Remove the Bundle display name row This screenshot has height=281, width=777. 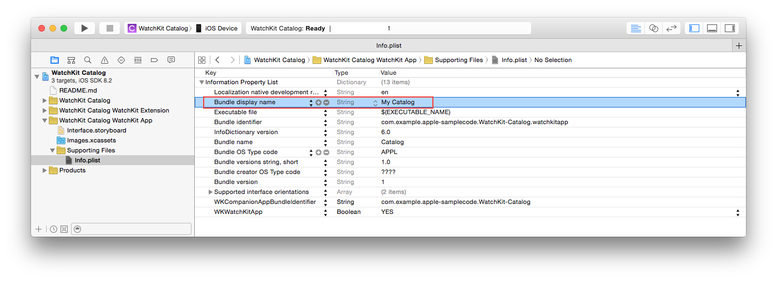326,103
